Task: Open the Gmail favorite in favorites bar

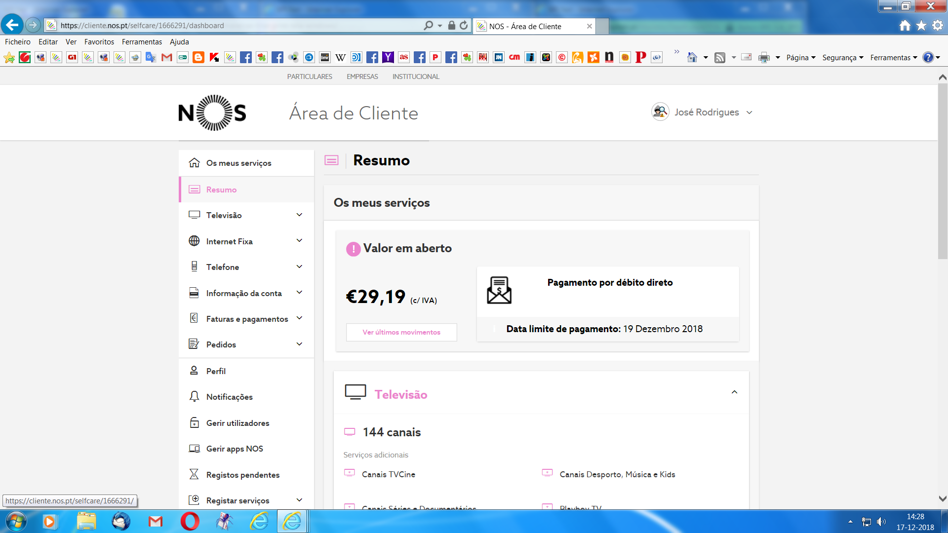Action: pos(167,58)
